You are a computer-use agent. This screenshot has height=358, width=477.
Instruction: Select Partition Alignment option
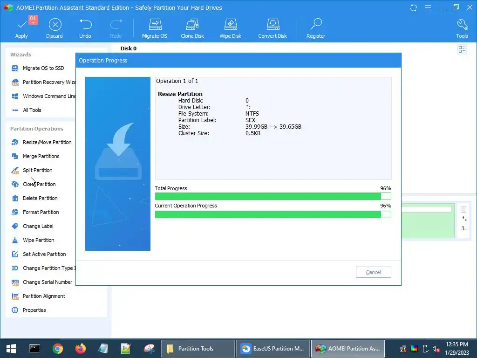click(x=38, y=296)
